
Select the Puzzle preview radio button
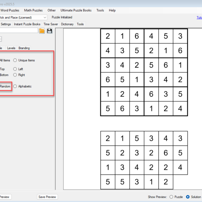pos(171,197)
